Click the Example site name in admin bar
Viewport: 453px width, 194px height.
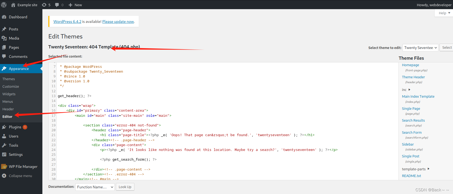point(27,5)
